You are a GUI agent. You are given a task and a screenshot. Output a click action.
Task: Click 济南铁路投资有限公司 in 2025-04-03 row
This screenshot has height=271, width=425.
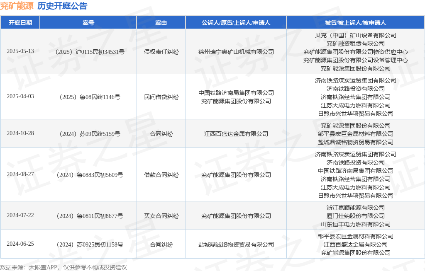(356, 89)
